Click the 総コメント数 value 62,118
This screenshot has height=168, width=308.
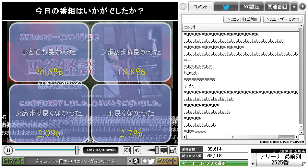pos(214,156)
